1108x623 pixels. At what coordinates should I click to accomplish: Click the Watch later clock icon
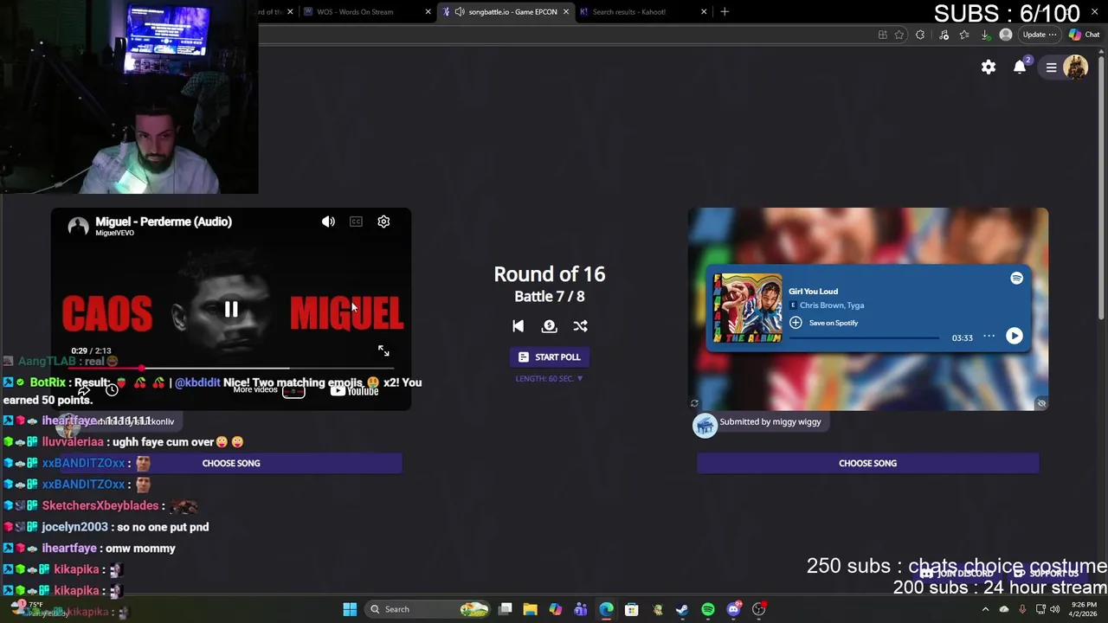tap(112, 390)
